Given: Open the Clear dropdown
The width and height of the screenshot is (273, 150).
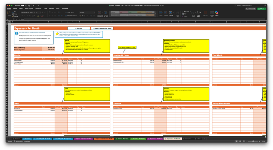Looking at the screenshot, I should point(188,16).
